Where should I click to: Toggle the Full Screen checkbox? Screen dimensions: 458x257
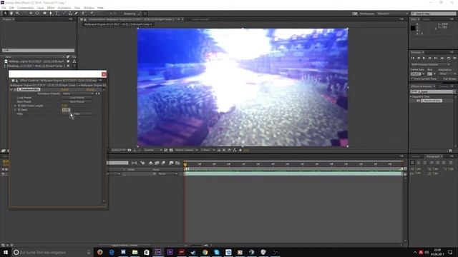pyautogui.click(x=441, y=79)
